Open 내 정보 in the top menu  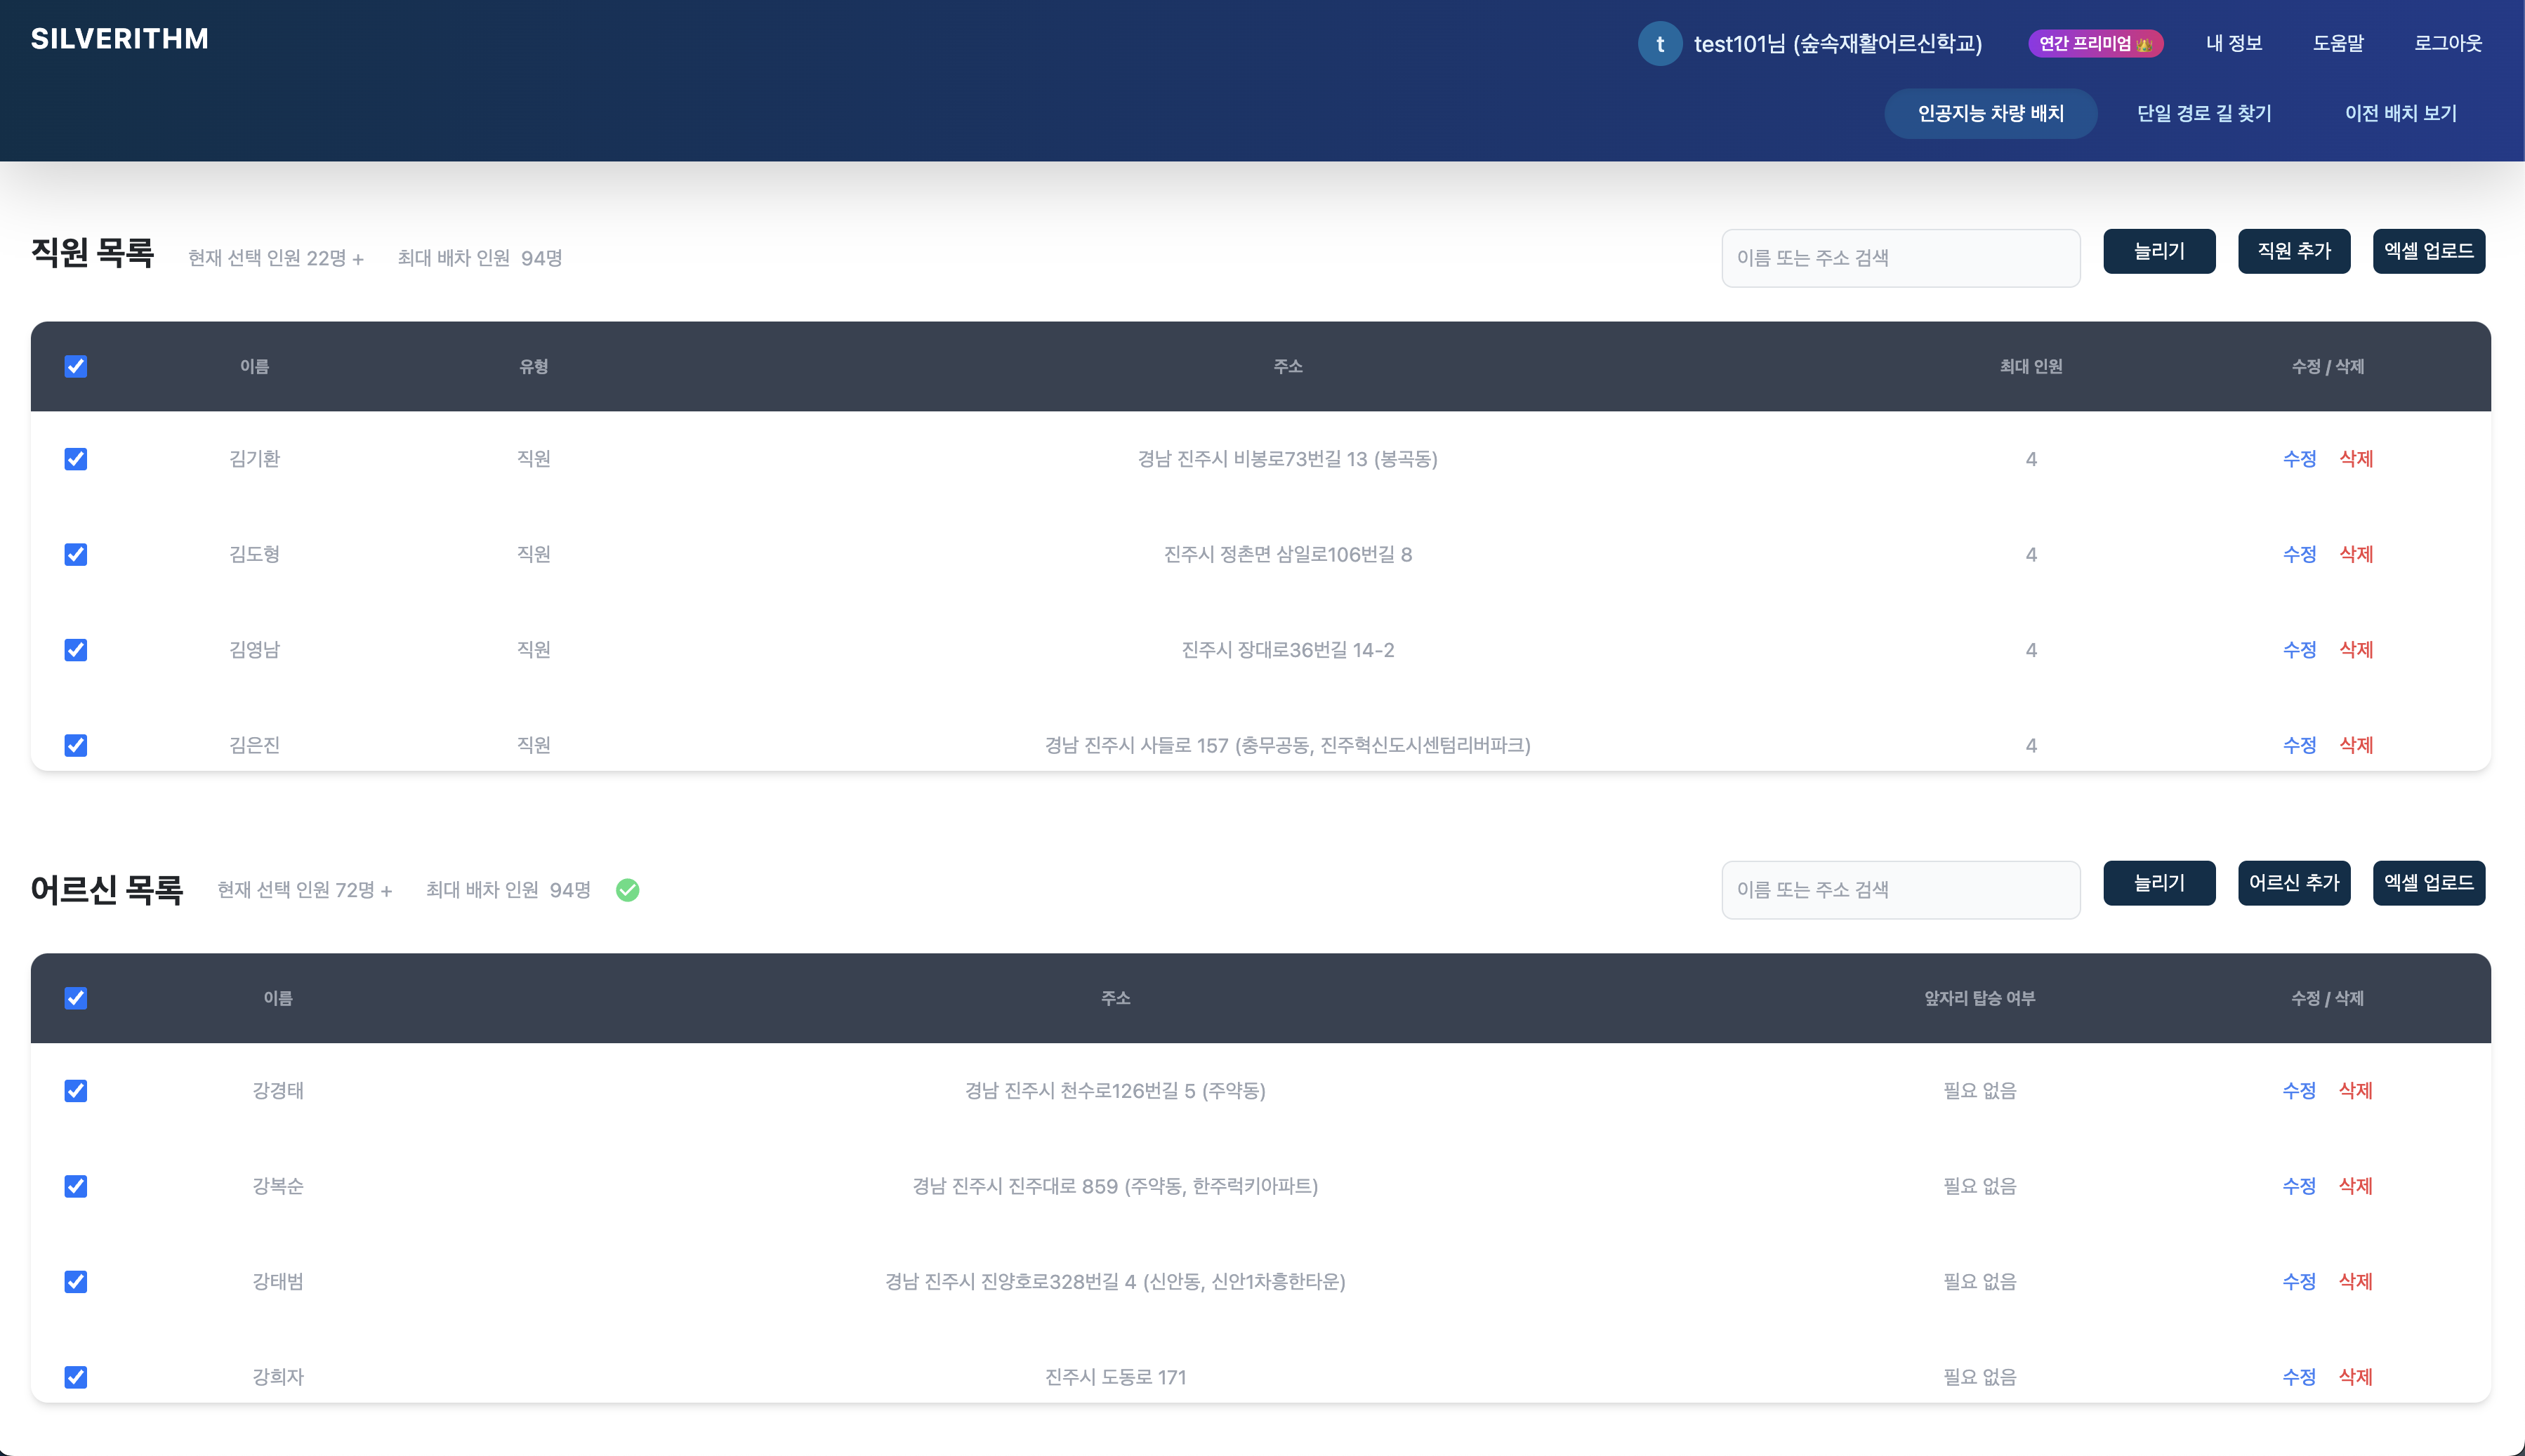point(2233,43)
